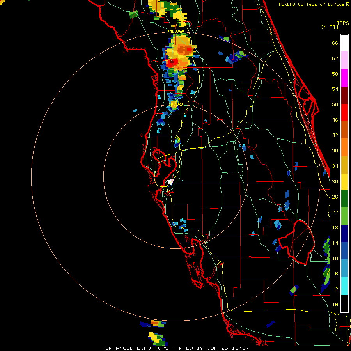351x351 pixels.
Task: Click the gold legend swatch near 34
Action: (344, 165)
